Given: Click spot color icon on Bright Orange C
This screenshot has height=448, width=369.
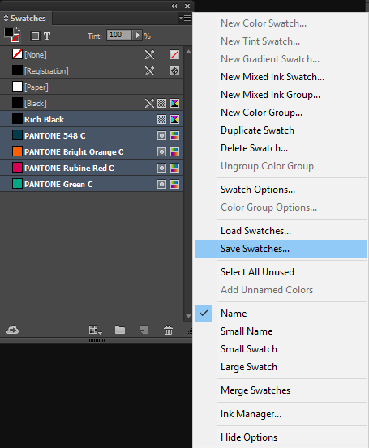Looking at the screenshot, I should [162, 151].
